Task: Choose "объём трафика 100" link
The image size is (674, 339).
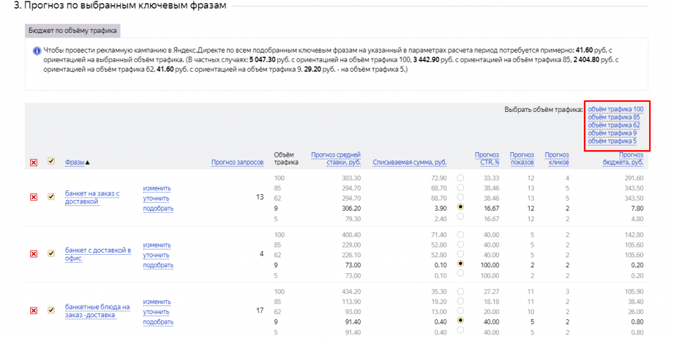Action: [x=615, y=109]
